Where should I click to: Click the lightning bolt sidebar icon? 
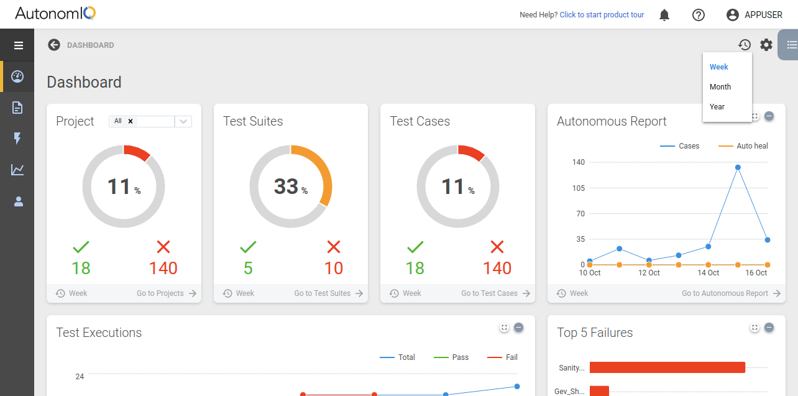17,139
